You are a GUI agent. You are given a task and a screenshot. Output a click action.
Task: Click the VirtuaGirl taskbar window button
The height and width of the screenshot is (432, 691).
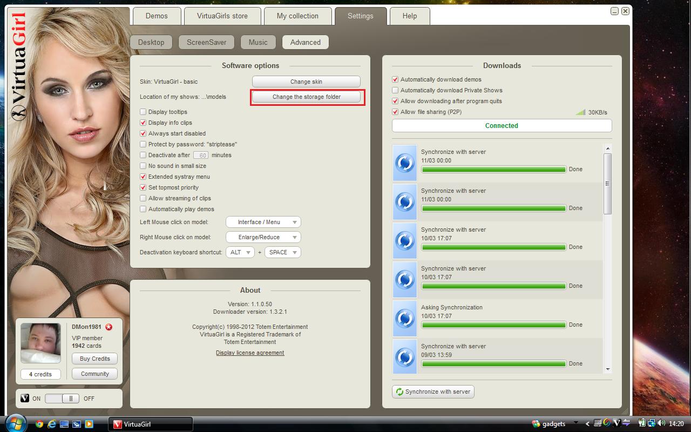151,424
